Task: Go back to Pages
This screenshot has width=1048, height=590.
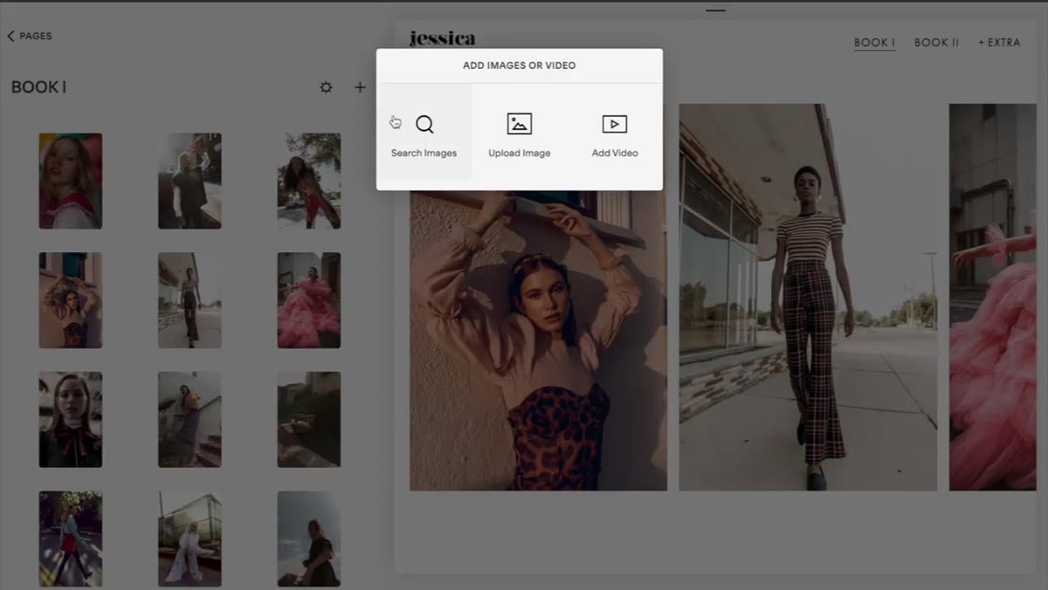Action: click(x=30, y=36)
